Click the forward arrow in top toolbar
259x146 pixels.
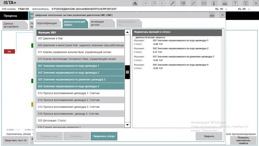click(x=162, y=3)
